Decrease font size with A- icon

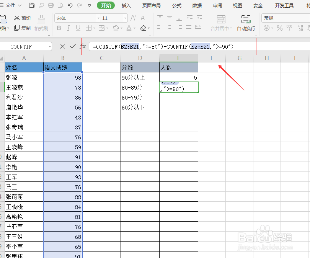(144, 18)
